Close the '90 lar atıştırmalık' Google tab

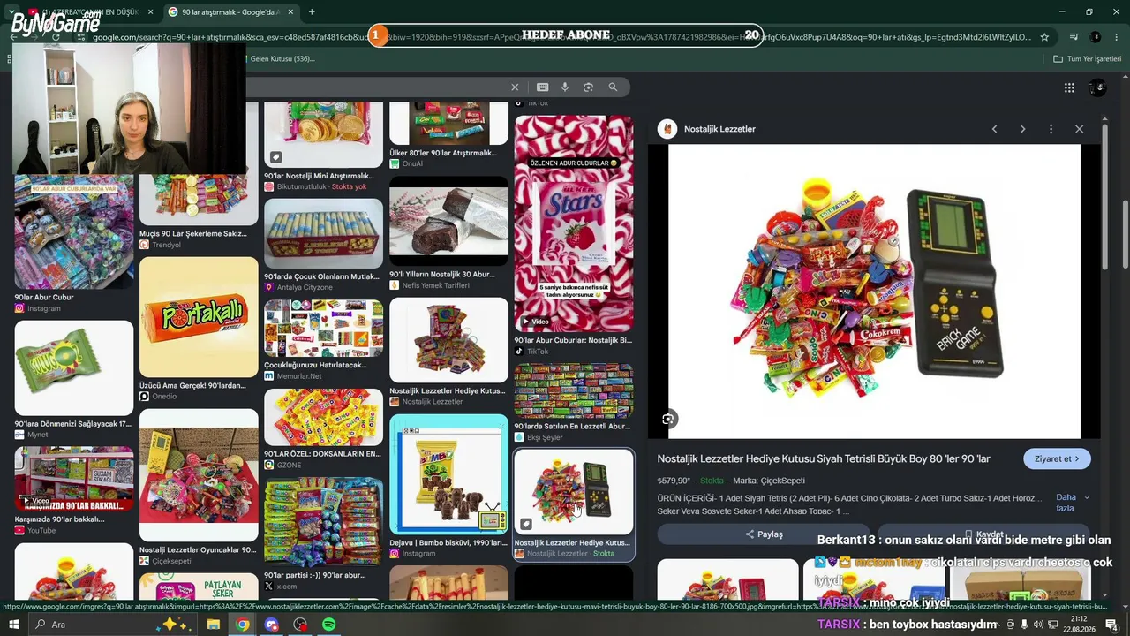(290, 12)
